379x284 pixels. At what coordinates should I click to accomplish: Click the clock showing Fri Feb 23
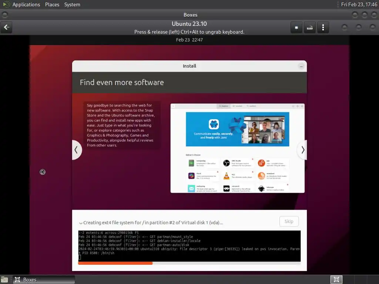pos(359,4)
